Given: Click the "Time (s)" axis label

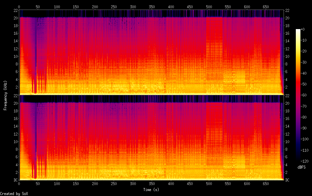Looking at the screenshot, I should point(151,190).
